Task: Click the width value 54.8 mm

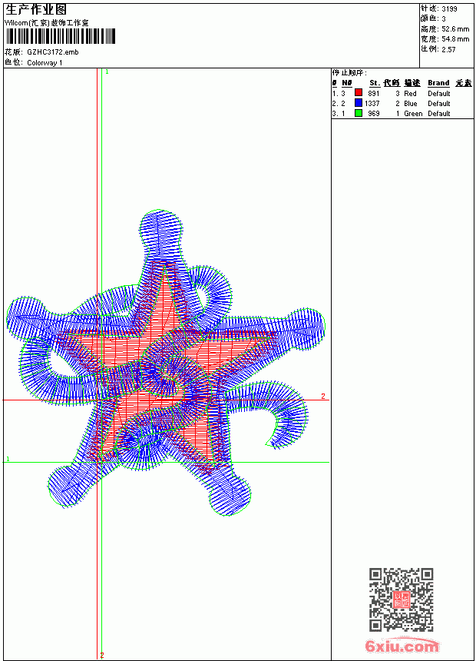Action: 455,39
